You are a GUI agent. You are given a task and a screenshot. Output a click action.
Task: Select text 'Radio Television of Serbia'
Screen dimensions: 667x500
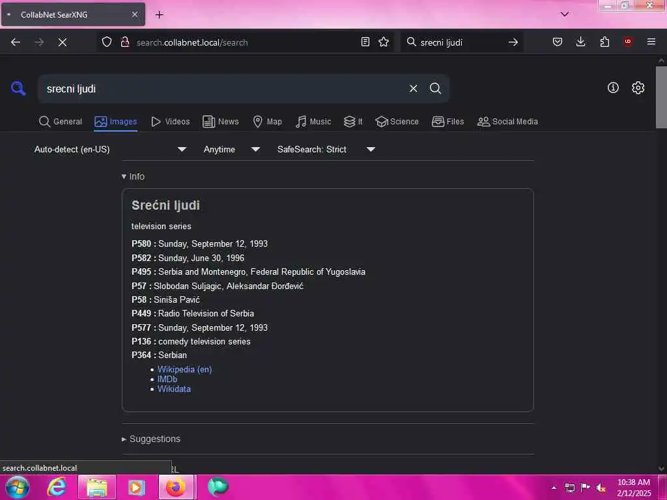click(x=206, y=313)
